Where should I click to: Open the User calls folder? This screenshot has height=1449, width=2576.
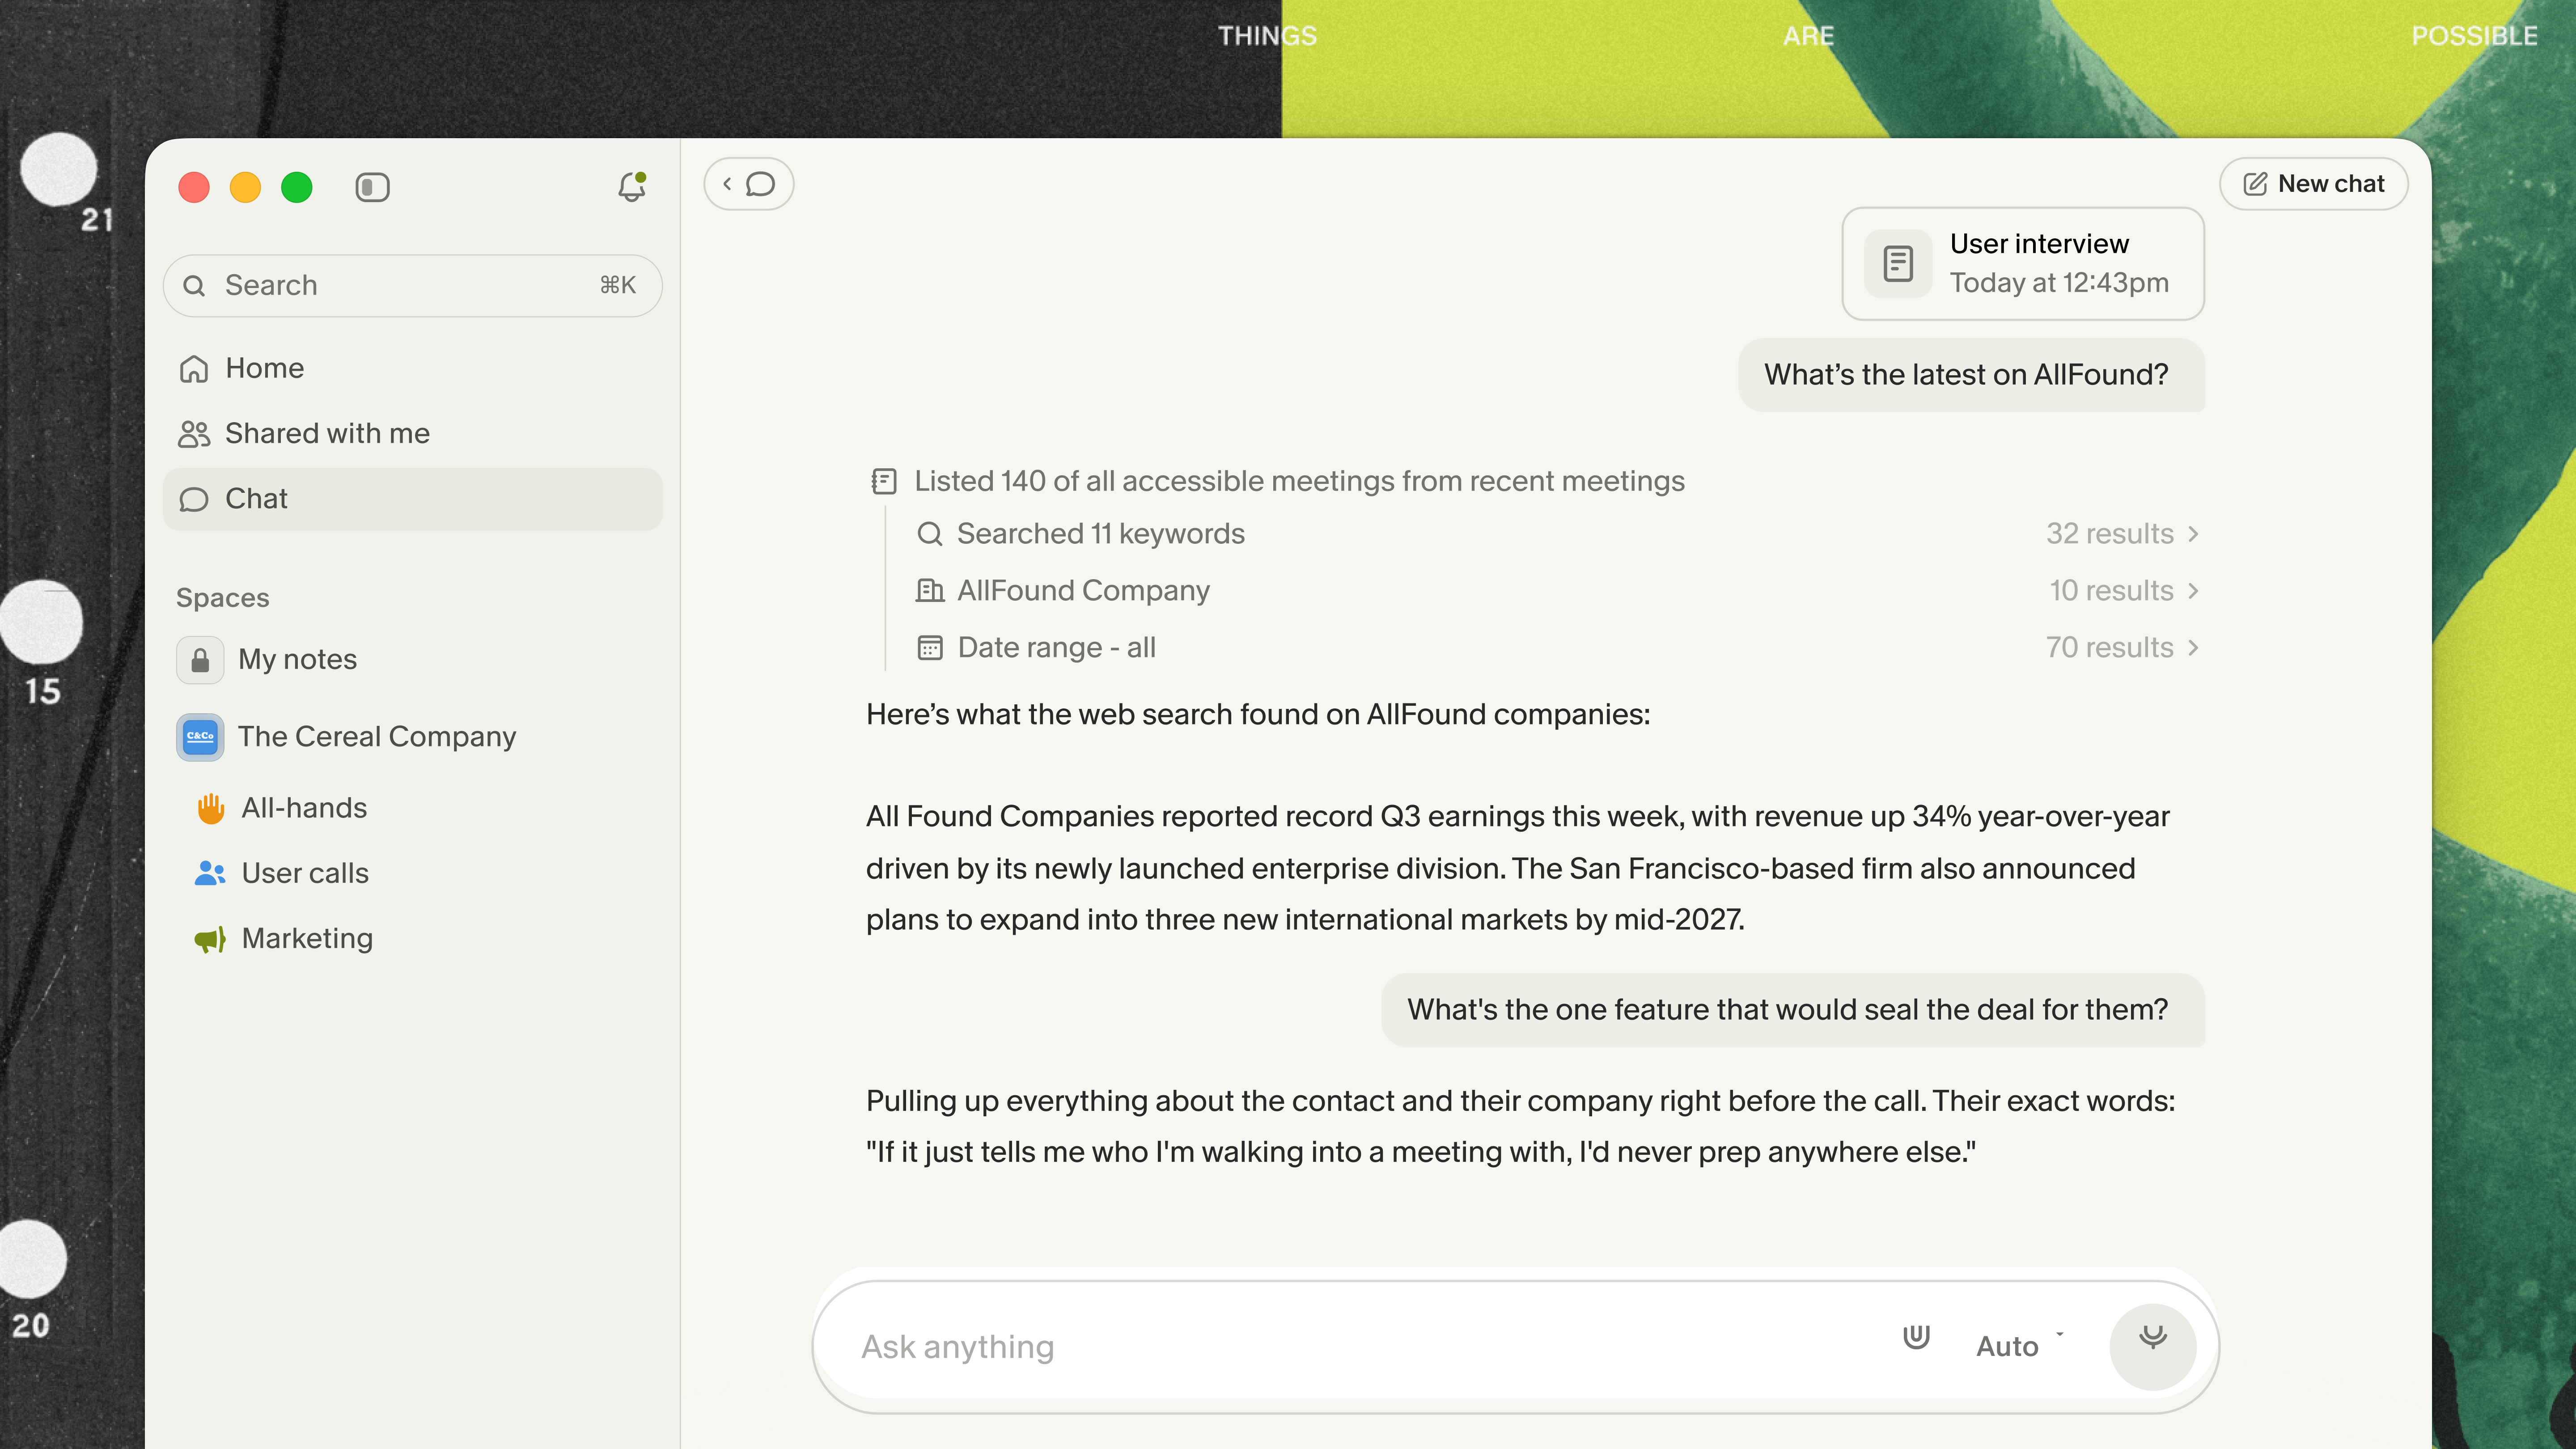(x=305, y=873)
